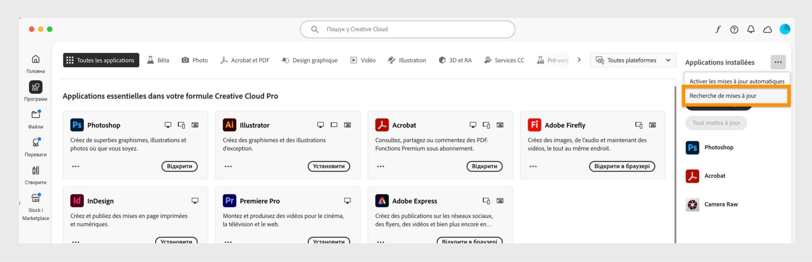Click the vertical scrollbar of apps list

[x=675, y=165]
